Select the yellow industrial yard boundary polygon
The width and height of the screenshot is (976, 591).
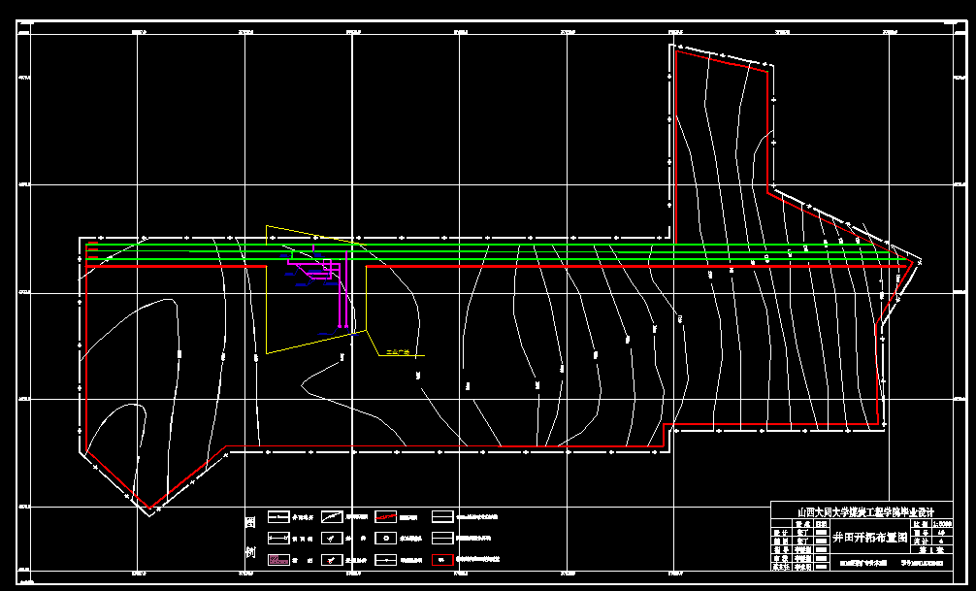[x=316, y=289]
